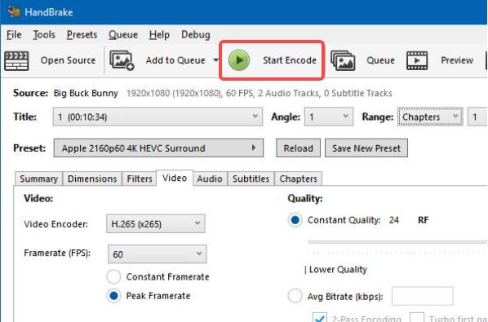Expand the Framerate (FPS) dropdown

157,254
